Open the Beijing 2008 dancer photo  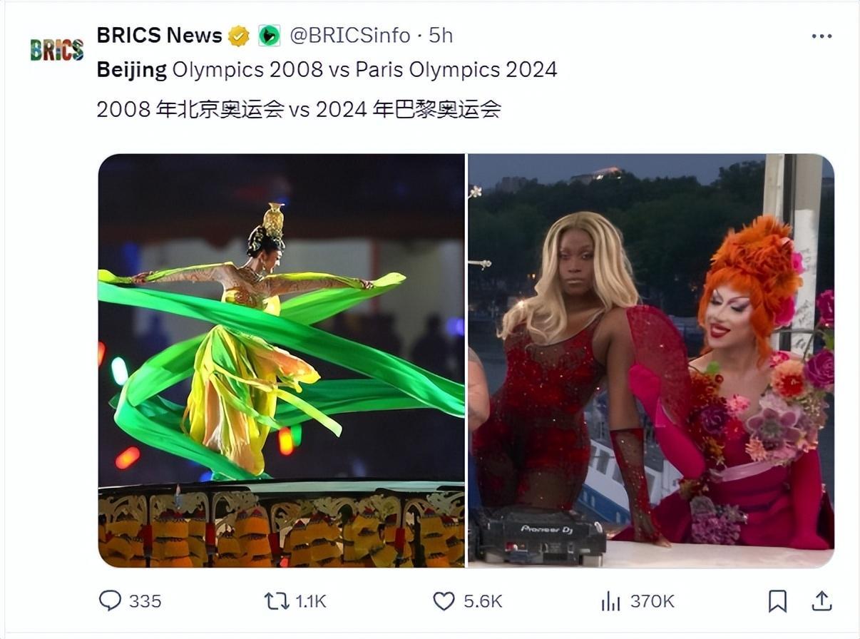coord(281,360)
